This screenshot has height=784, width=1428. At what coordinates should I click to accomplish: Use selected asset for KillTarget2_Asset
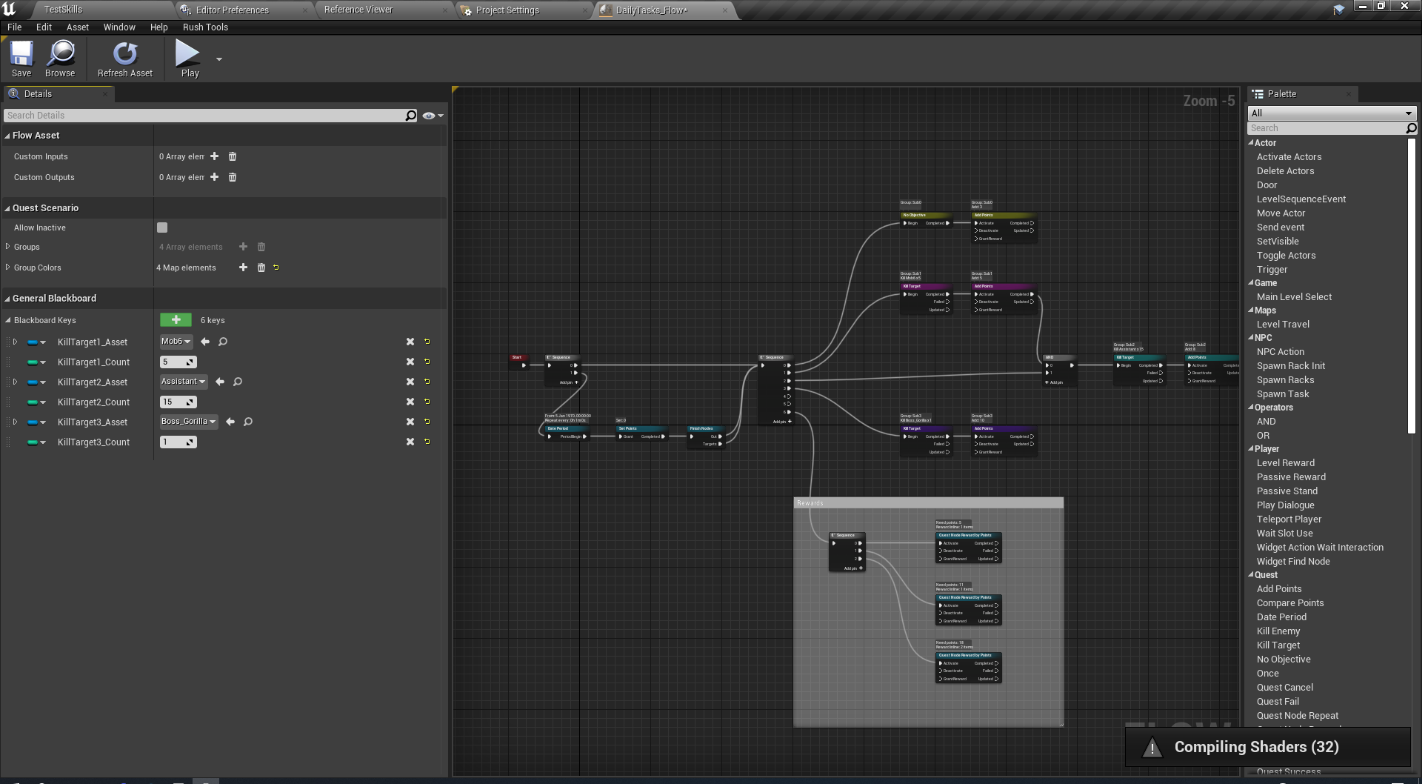(x=220, y=382)
